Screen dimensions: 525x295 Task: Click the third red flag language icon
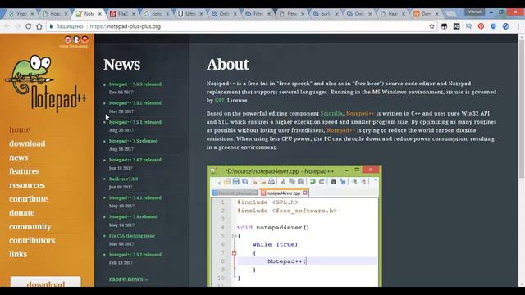pos(84,39)
